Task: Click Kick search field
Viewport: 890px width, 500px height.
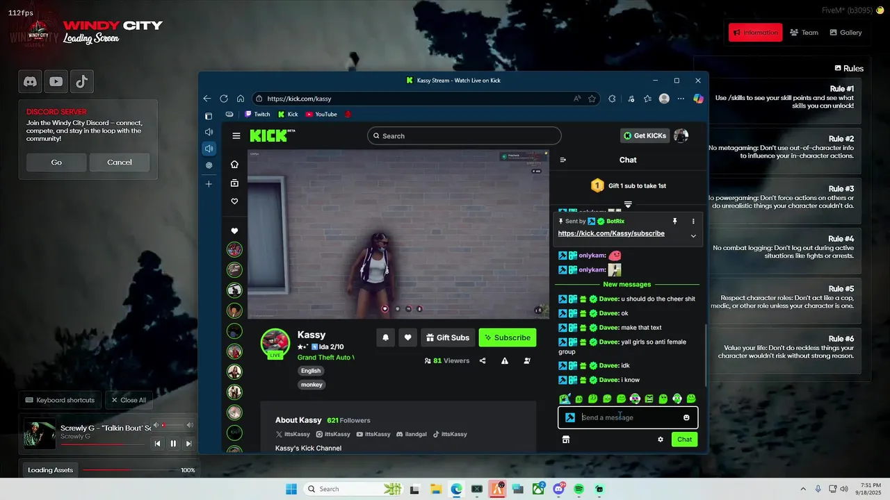Action: tap(464, 136)
